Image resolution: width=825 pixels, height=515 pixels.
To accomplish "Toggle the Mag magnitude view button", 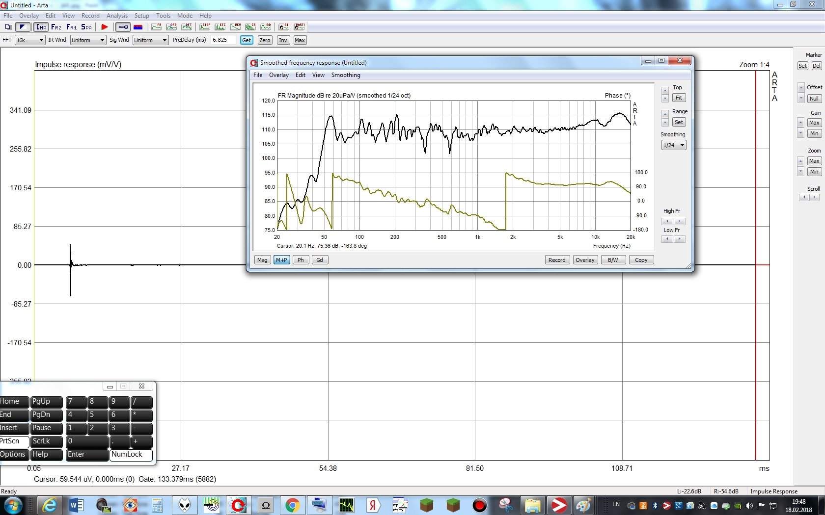I will tap(262, 260).
